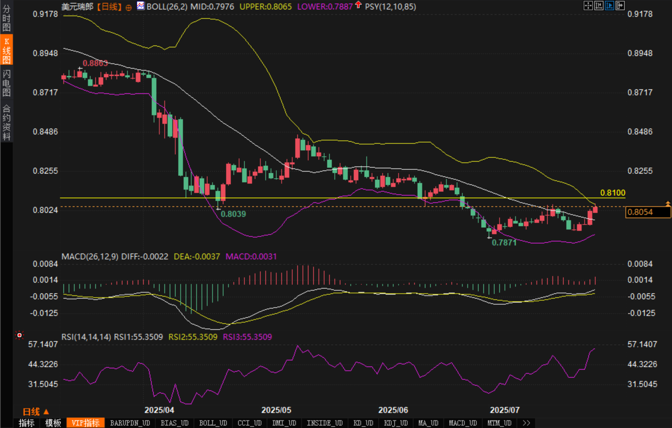
Task: Click the 0.7871 low price marker
Action: point(504,243)
